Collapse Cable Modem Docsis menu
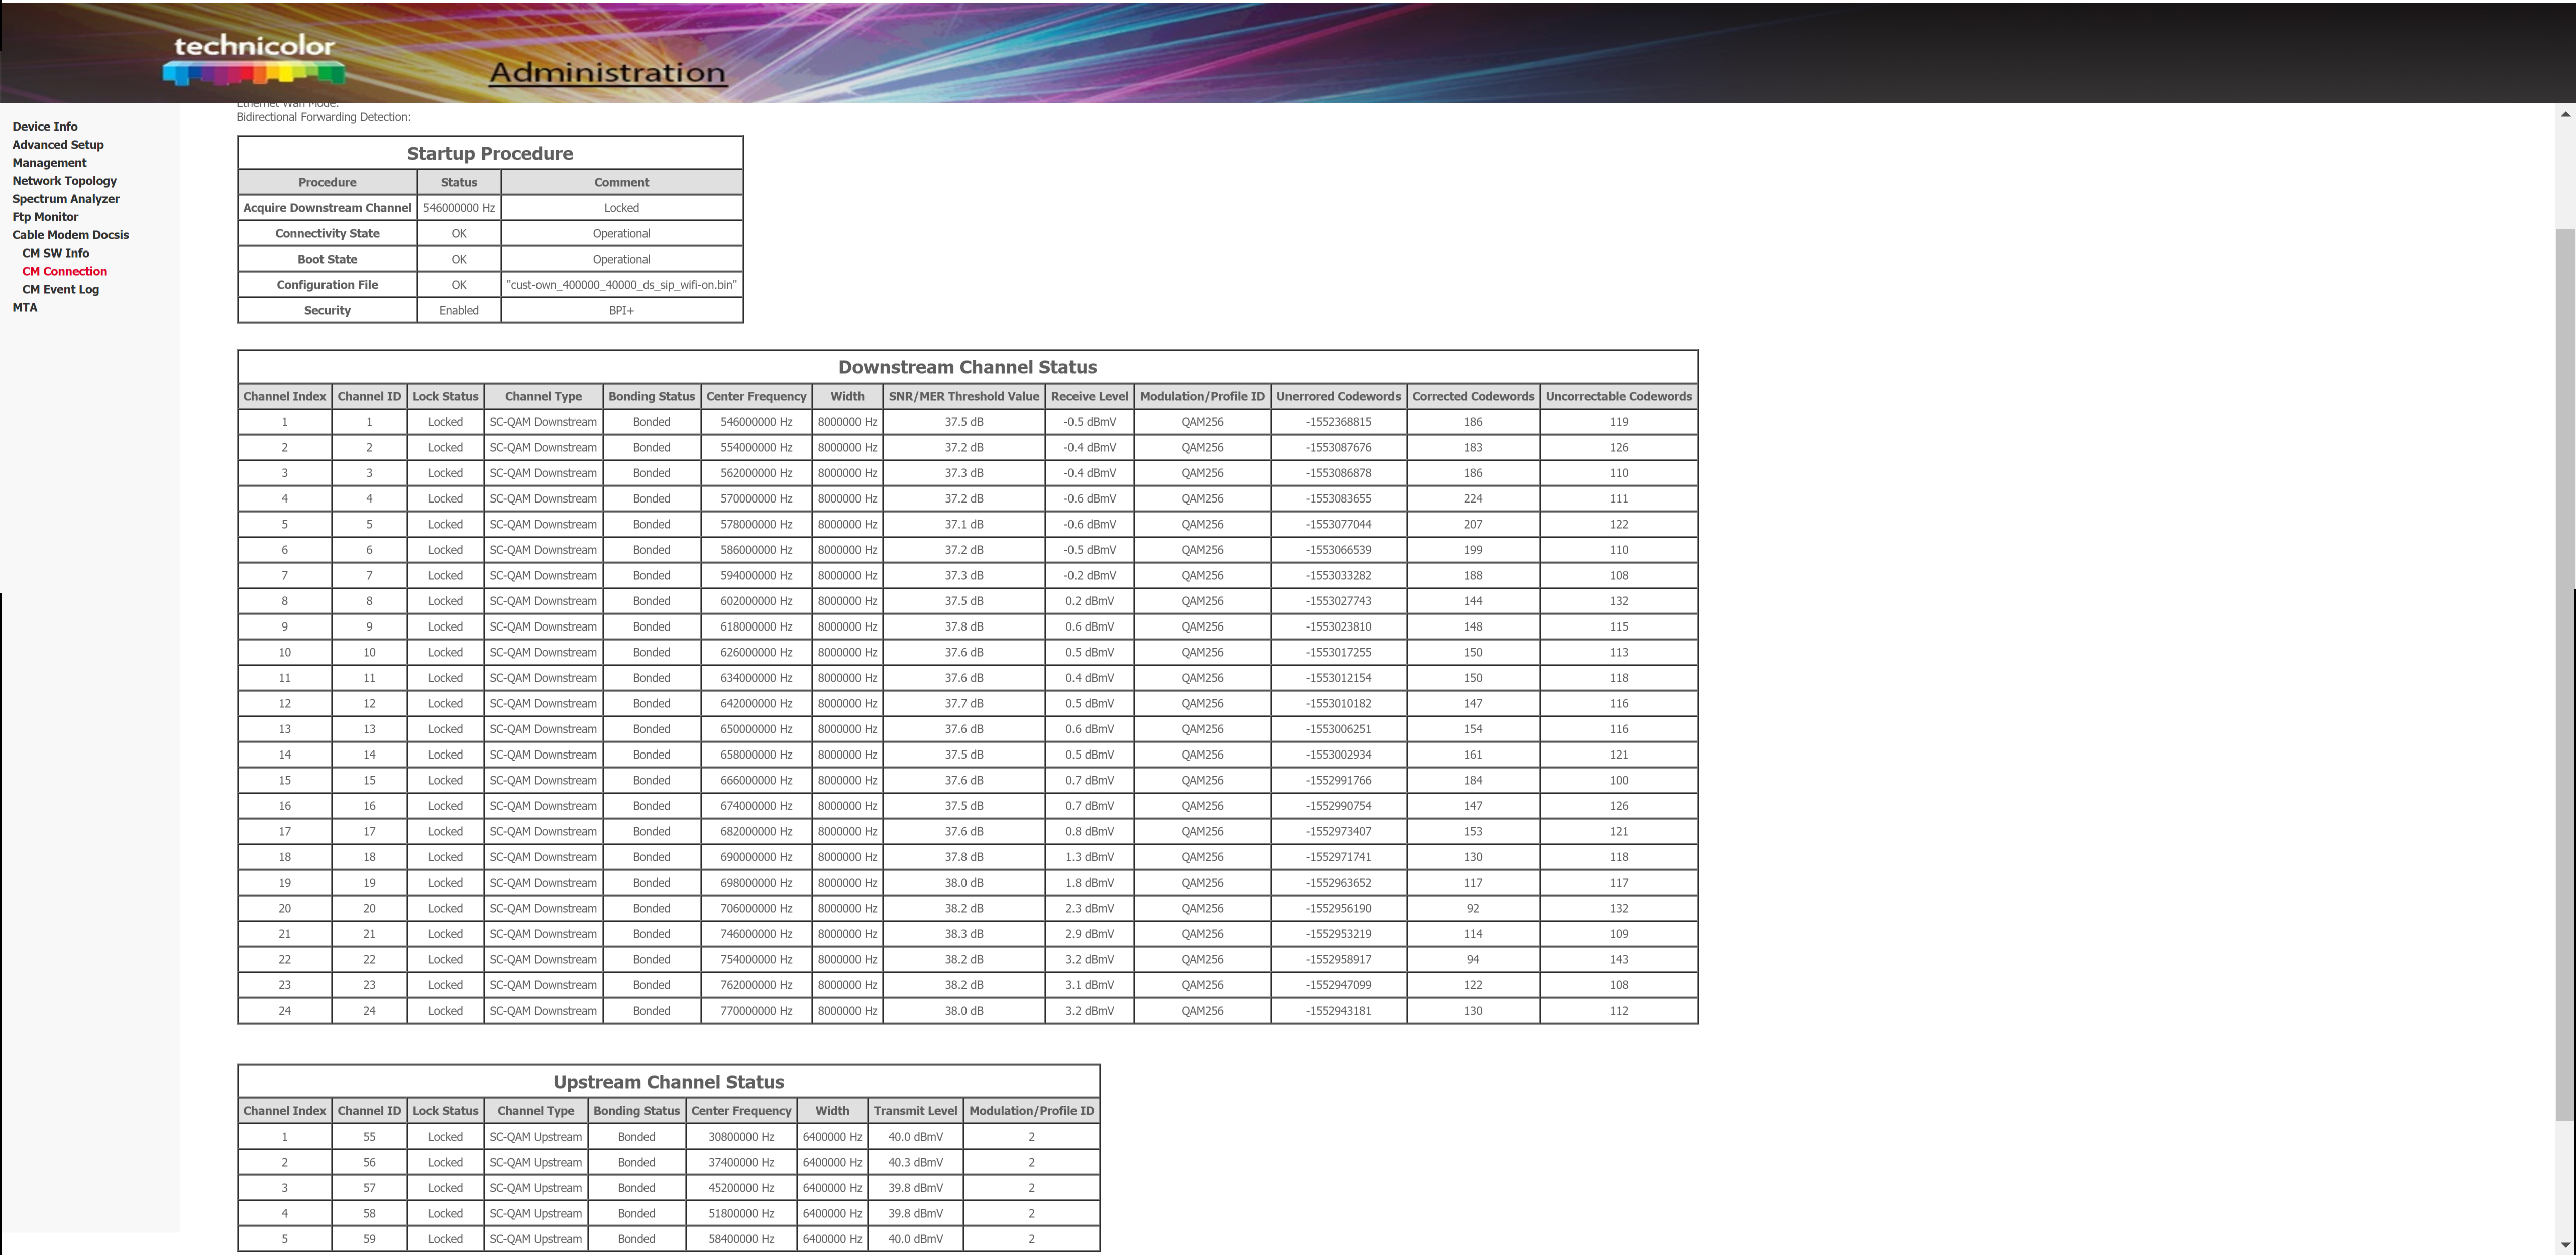Screen dimensions: 2576x1255 click(70, 235)
